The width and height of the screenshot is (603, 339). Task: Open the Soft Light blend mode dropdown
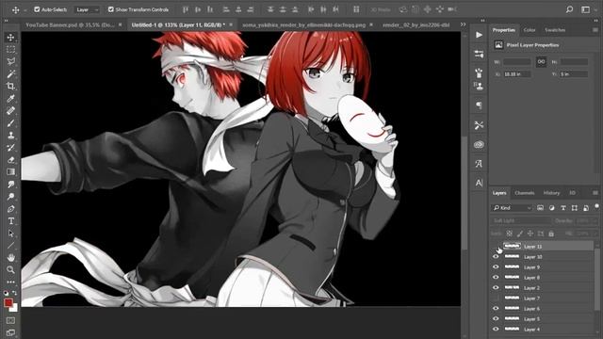click(521, 221)
